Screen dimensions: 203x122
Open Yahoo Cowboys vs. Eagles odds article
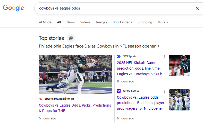140,103
